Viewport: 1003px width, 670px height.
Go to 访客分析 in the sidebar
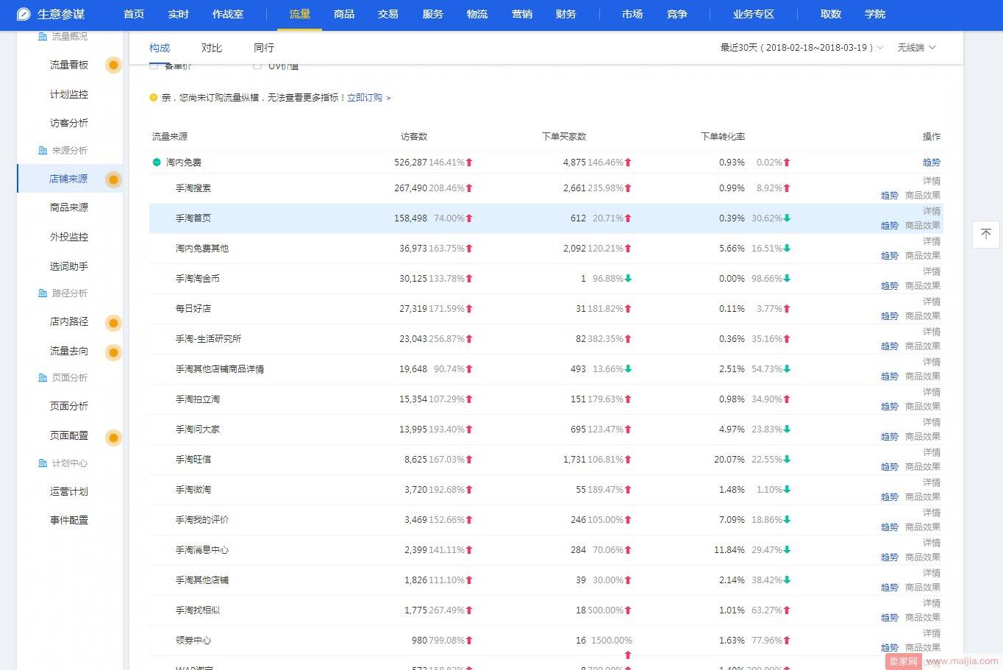pyautogui.click(x=69, y=123)
